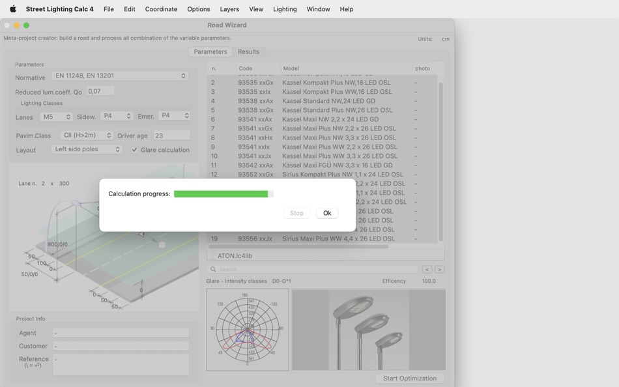Open the Emer. class P4 dropdown

(x=175, y=116)
